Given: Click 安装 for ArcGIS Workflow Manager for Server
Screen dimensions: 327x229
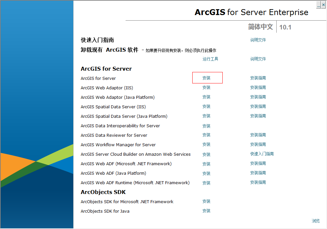Looking at the screenshot, I should (x=206, y=145).
